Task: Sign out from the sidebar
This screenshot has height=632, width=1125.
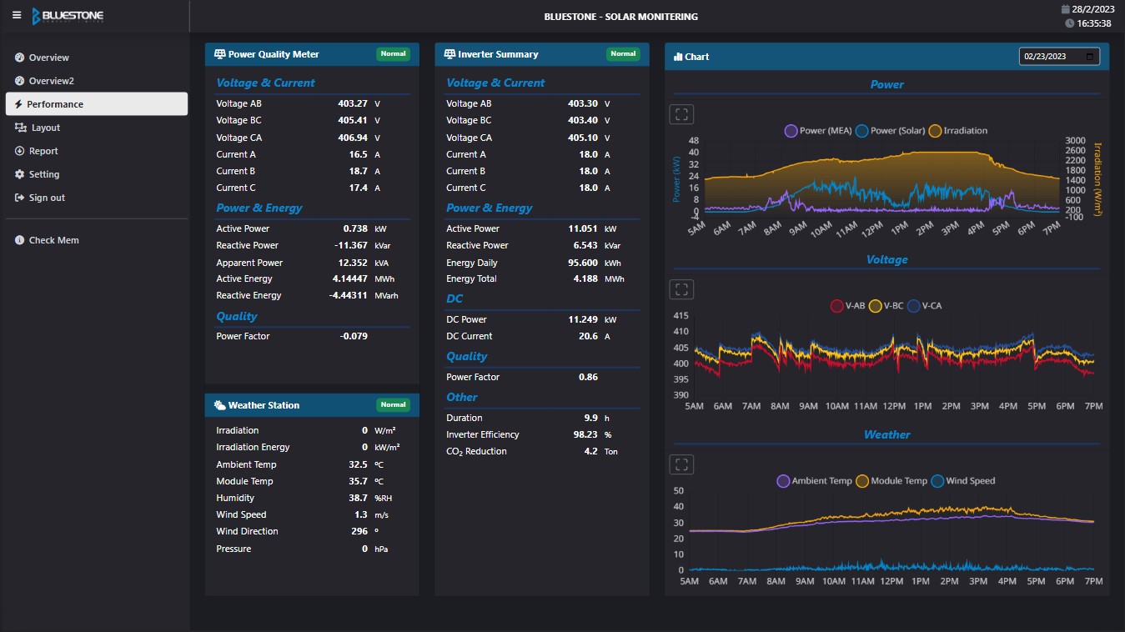Action: pyautogui.click(x=47, y=198)
